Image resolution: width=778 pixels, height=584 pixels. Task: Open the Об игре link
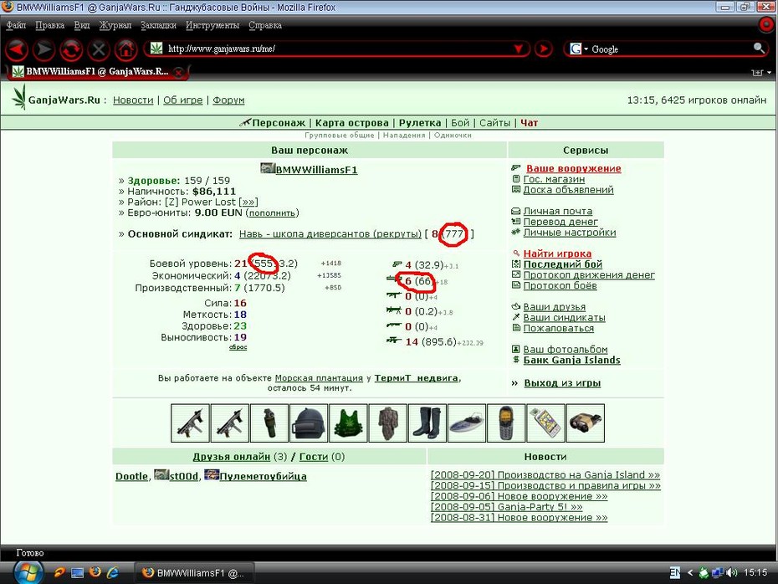(x=182, y=100)
